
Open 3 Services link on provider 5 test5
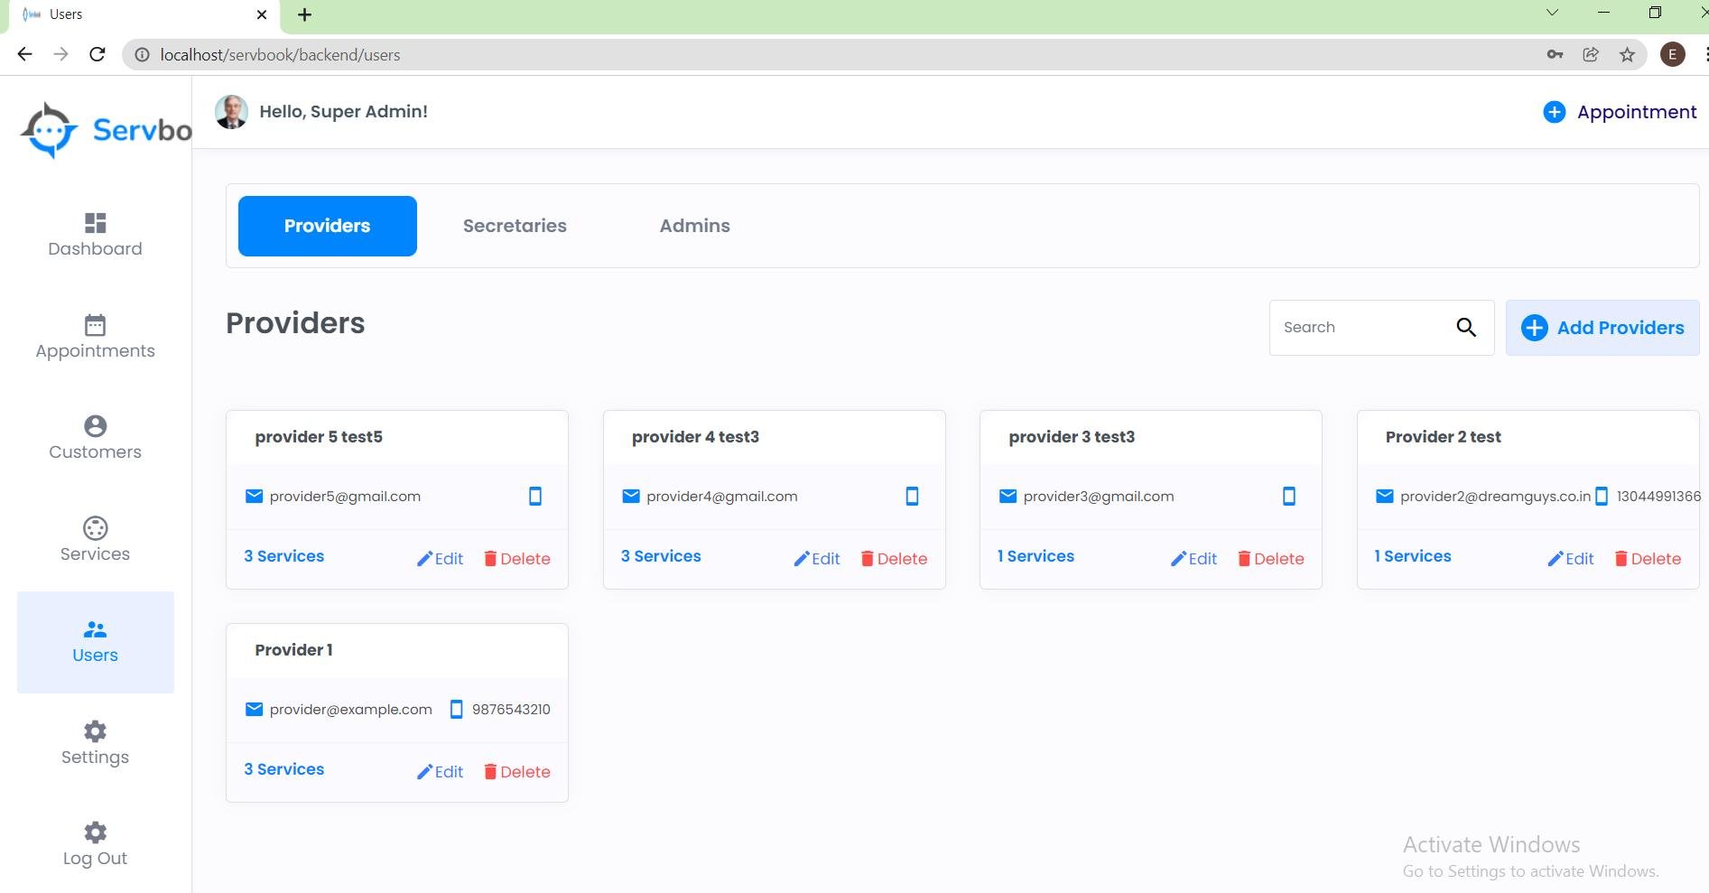283,556
